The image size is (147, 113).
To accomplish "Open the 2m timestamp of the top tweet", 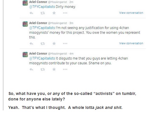I will coord(71,2).
